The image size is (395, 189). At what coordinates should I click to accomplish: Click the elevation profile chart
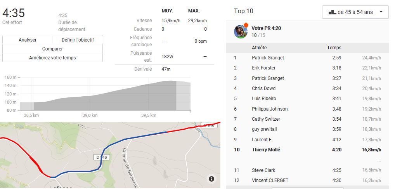click(105, 95)
